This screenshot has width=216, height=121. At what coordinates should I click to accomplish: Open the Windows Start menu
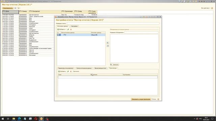coord(2,119)
